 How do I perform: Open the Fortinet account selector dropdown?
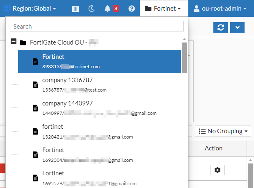163,9
